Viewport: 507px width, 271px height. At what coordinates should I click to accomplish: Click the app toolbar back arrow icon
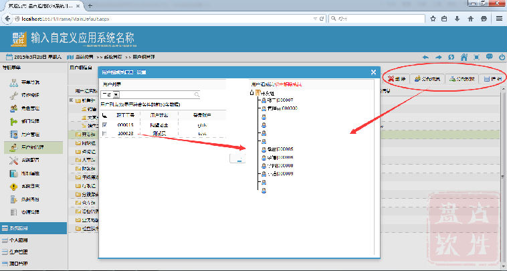[x=425, y=58]
